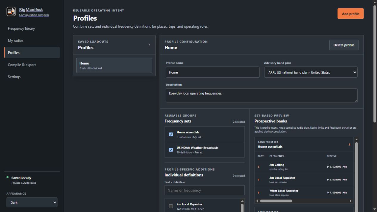Image resolution: width=377 pixels, height=212 pixels.
Task: Click the 146.520000 MHz receive value
Action: pyautogui.click(x=337, y=167)
